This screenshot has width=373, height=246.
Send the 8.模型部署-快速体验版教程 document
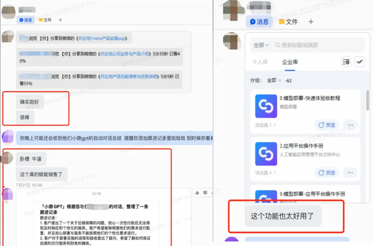click(x=326, y=125)
